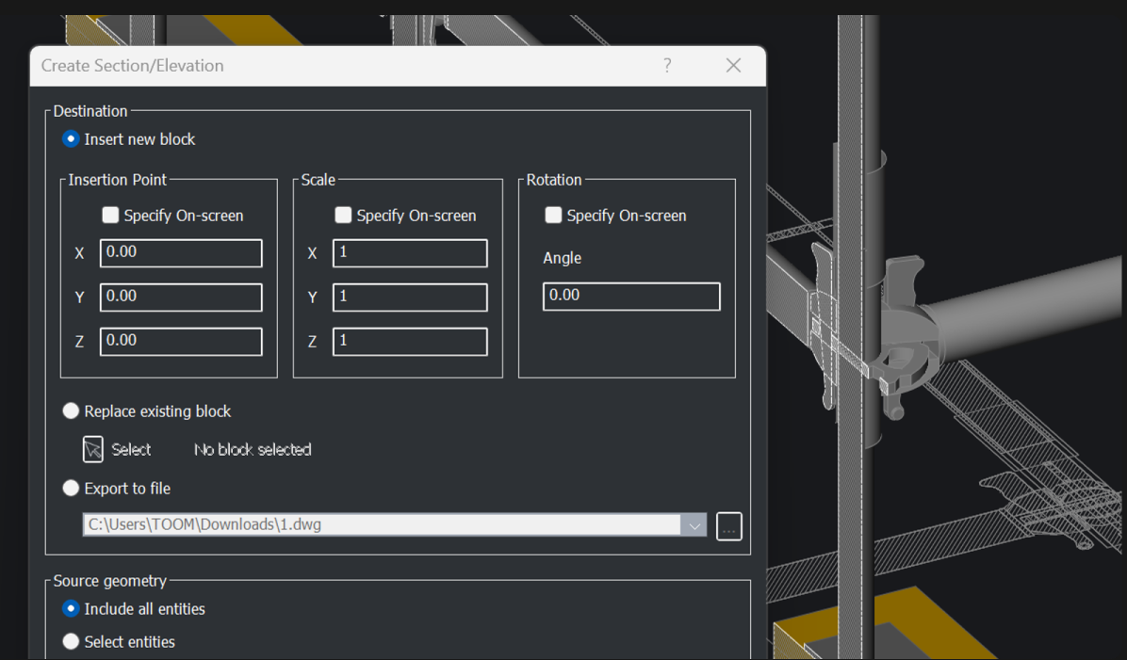Screen dimensions: 1127x660
Task: Edit the Scale Z factor
Action: tap(410, 341)
